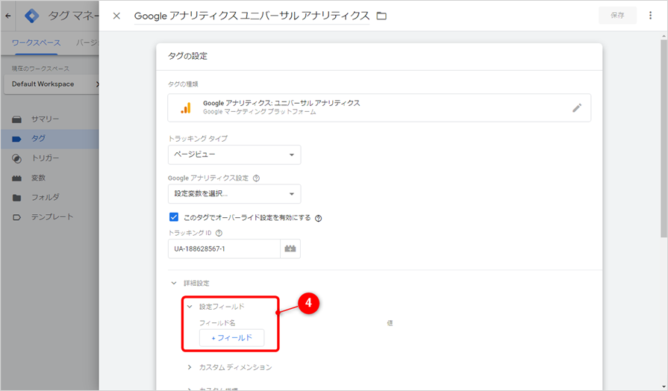Open the three-dot more options menu
Viewport: 668px width, 391px height.
click(650, 16)
